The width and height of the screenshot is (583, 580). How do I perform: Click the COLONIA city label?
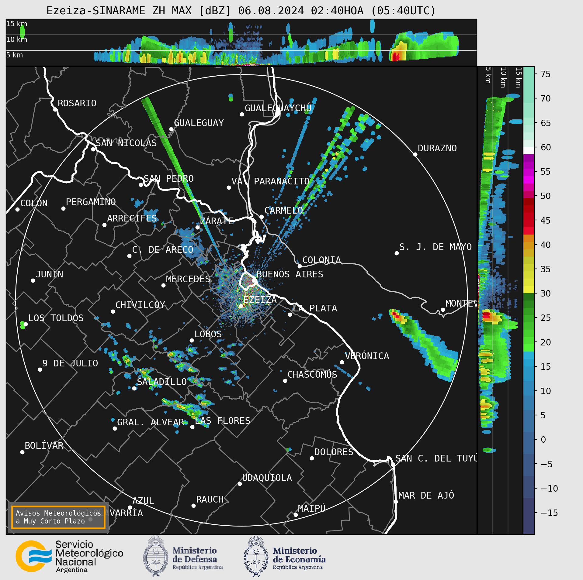click(x=321, y=260)
